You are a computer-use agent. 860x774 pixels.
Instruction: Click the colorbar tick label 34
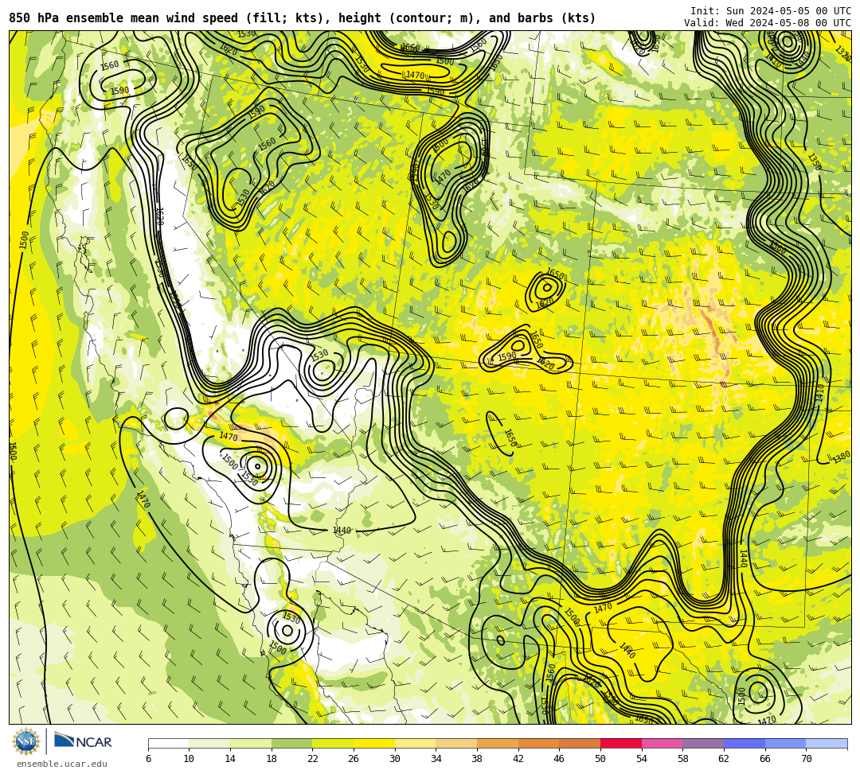click(436, 759)
